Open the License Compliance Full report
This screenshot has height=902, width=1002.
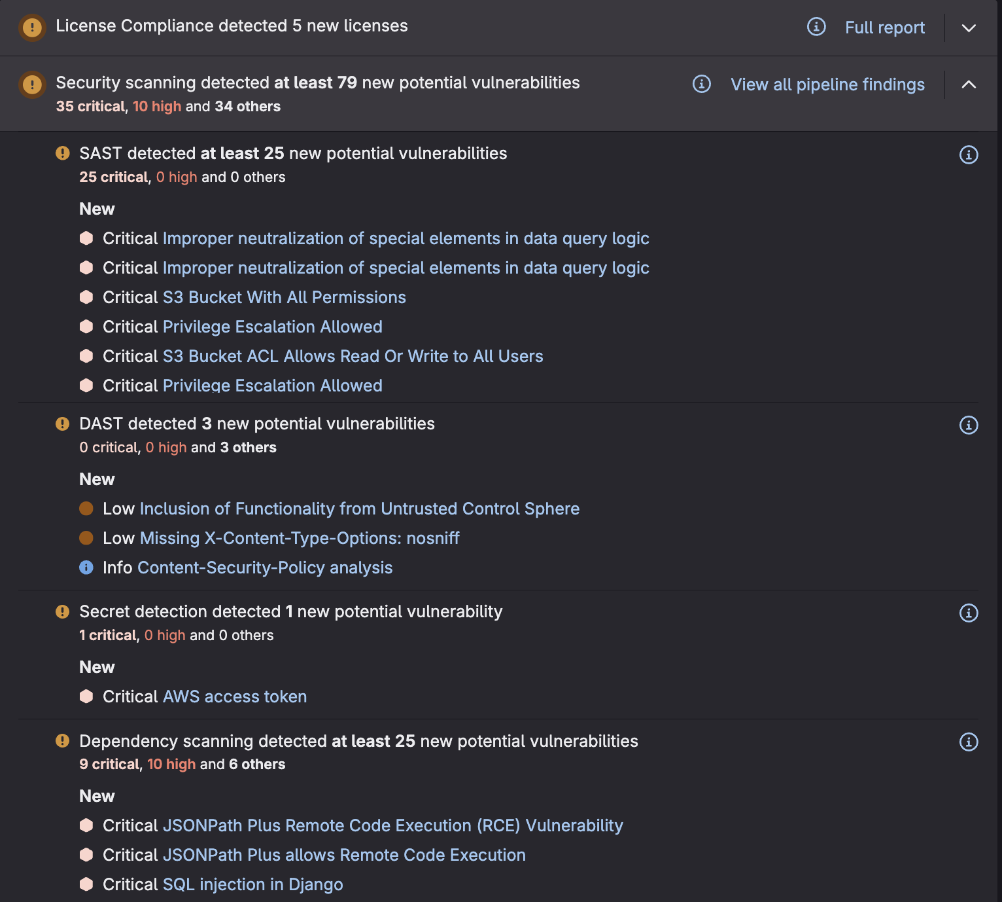pos(884,27)
